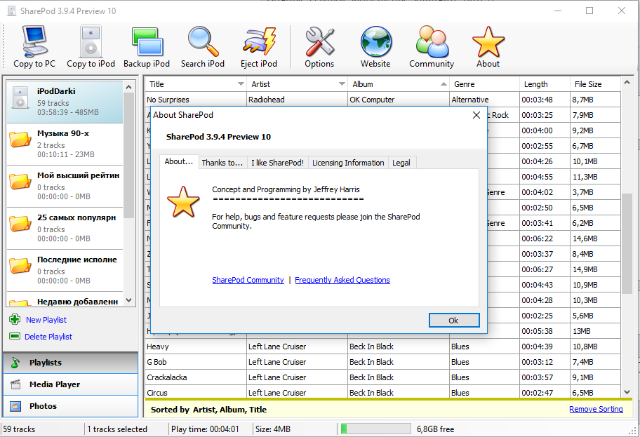The width and height of the screenshot is (640, 437).
Task: Click the Search iPod magnifier icon
Action: tap(203, 43)
